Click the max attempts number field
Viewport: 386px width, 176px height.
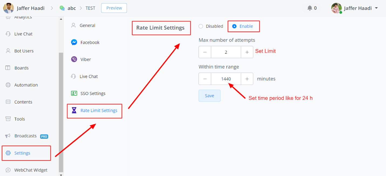click(226, 52)
